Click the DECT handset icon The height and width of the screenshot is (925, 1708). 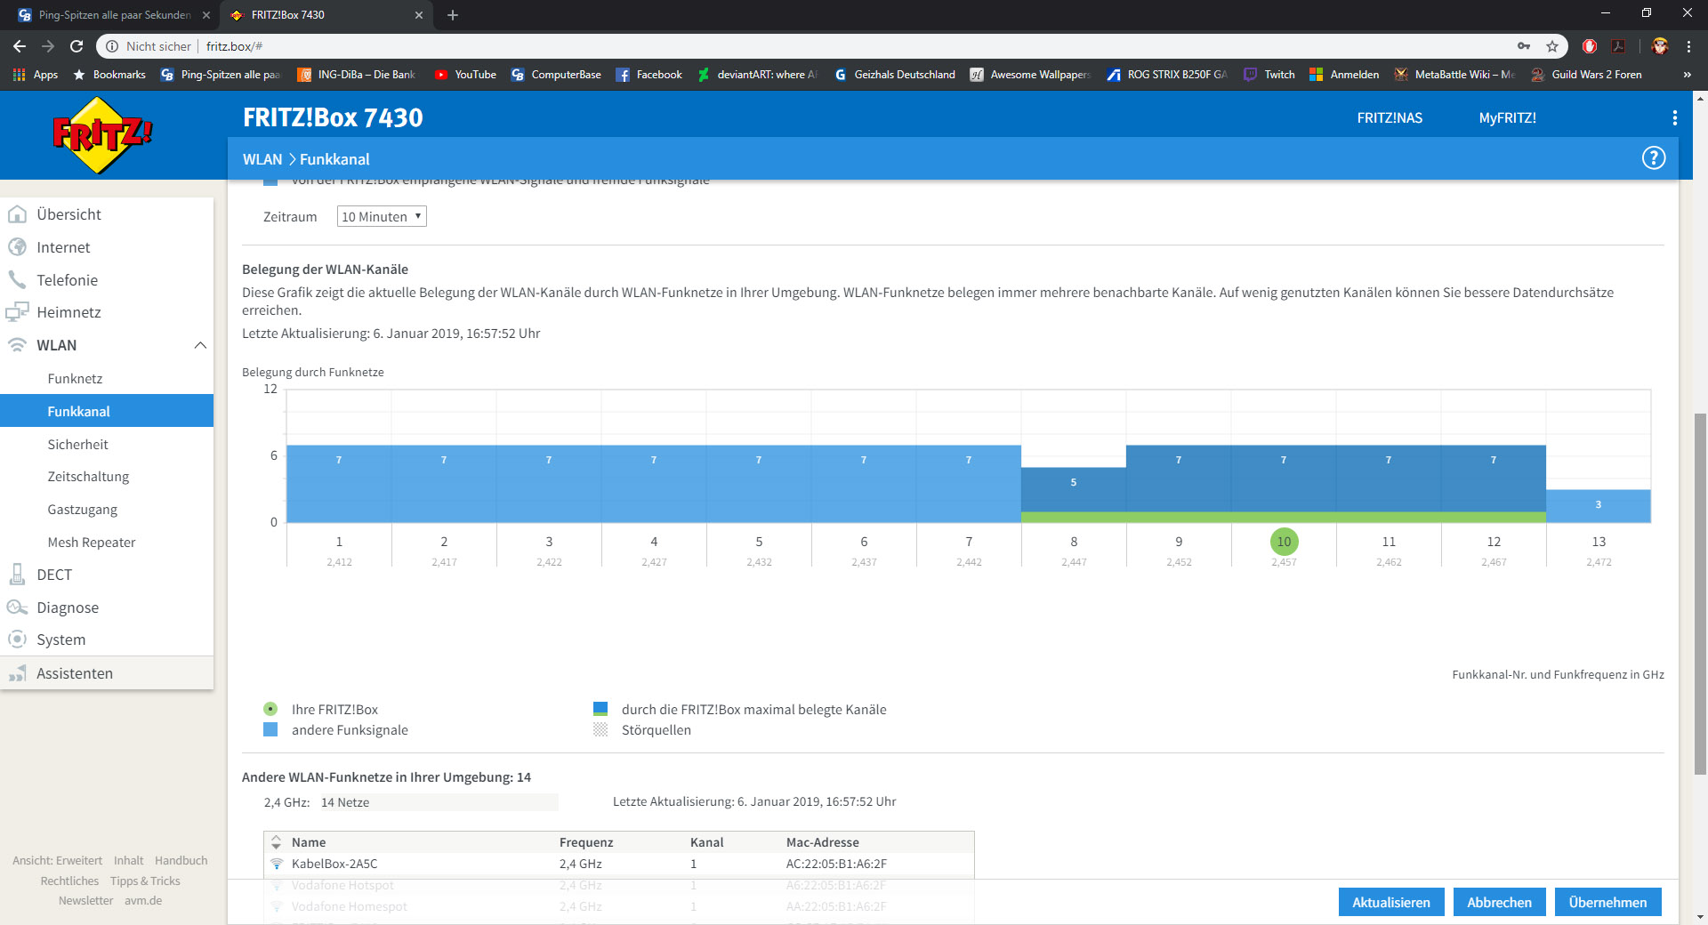coord(17,575)
